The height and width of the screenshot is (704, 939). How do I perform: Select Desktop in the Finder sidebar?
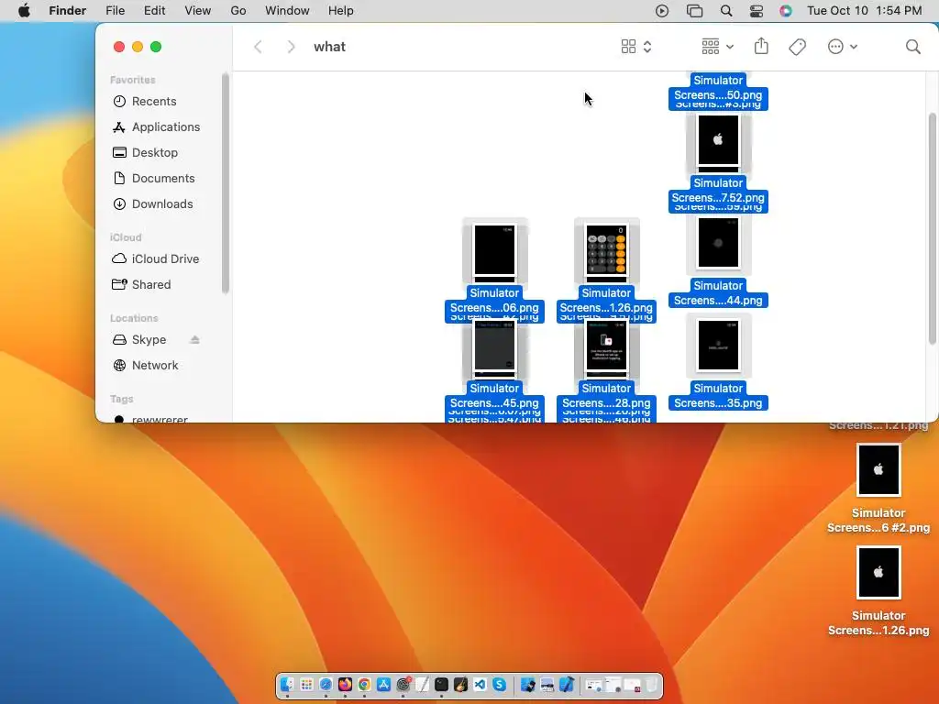pos(154,153)
